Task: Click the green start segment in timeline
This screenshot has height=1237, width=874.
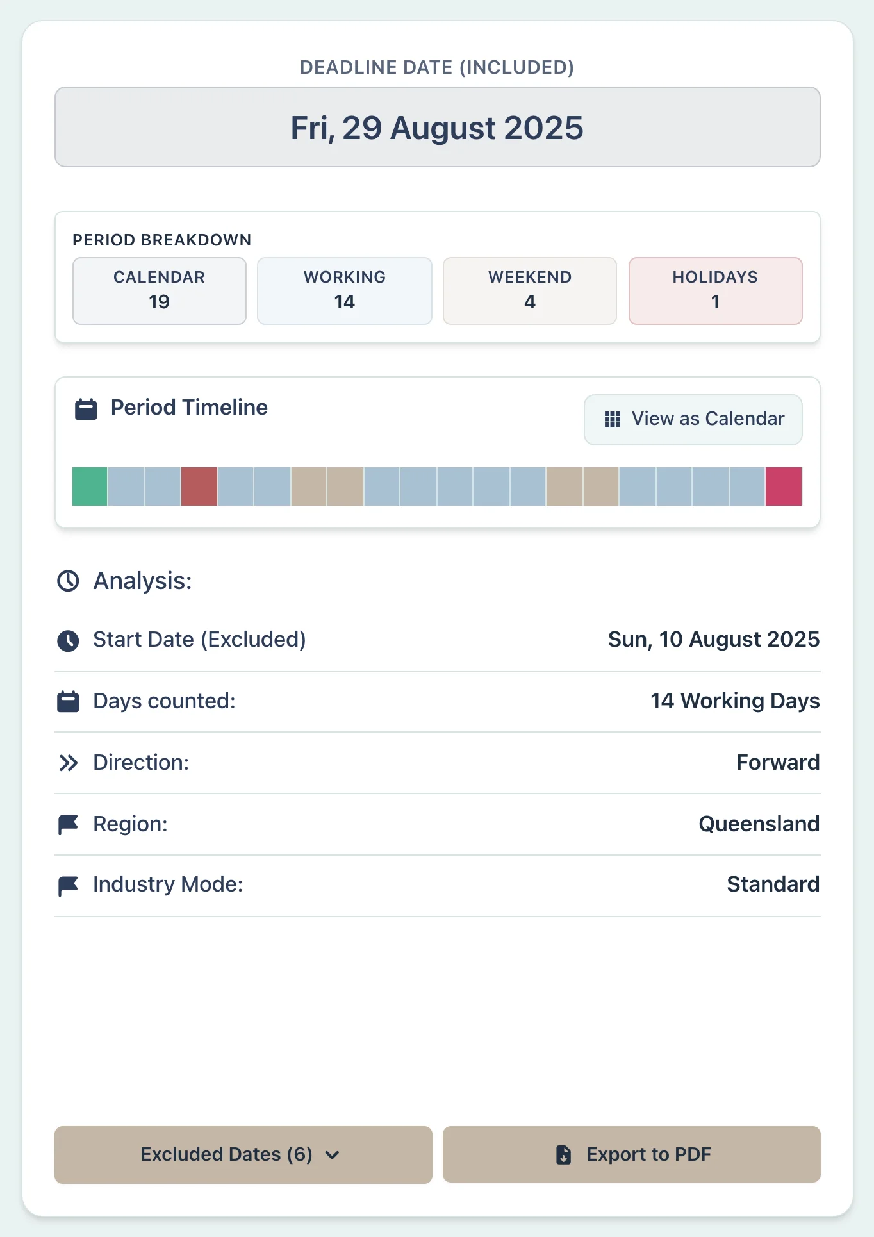Action: point(90,486)
